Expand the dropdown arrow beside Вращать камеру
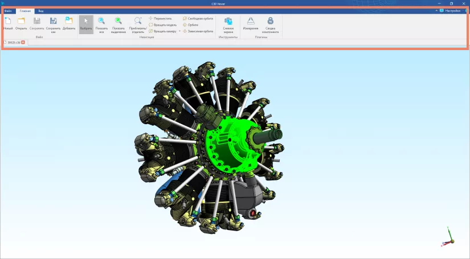The width and height of the screenshot is (470, 259). (x=179, y=31)
